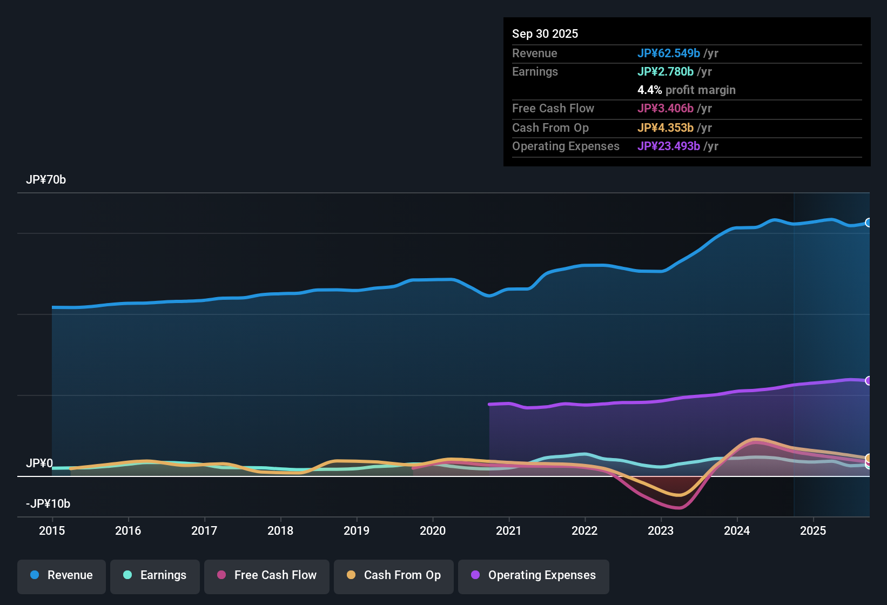
Task: Toggle the Operating Expenses series visibility
Action: point(533,575)
